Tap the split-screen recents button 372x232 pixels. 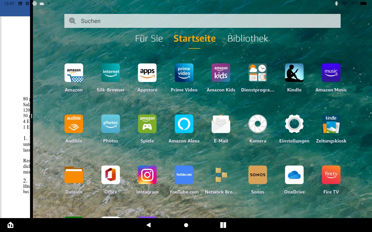223,225
